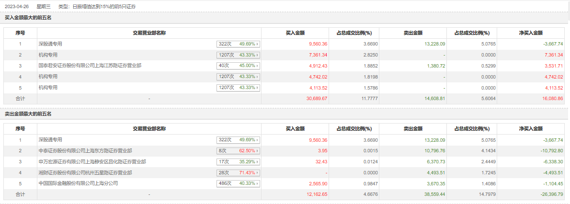This screenshot has height=204, width=570.
Task: Click 卖出金额 header in the sell table
Action: [413, 129]
